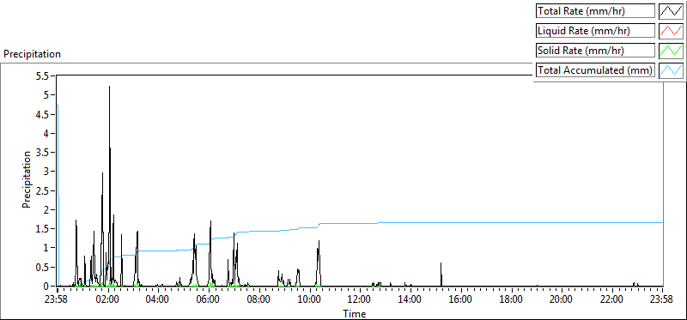
Task: Select the Total Accumulated (mm) legend label
Action: (x=595, y=70)
